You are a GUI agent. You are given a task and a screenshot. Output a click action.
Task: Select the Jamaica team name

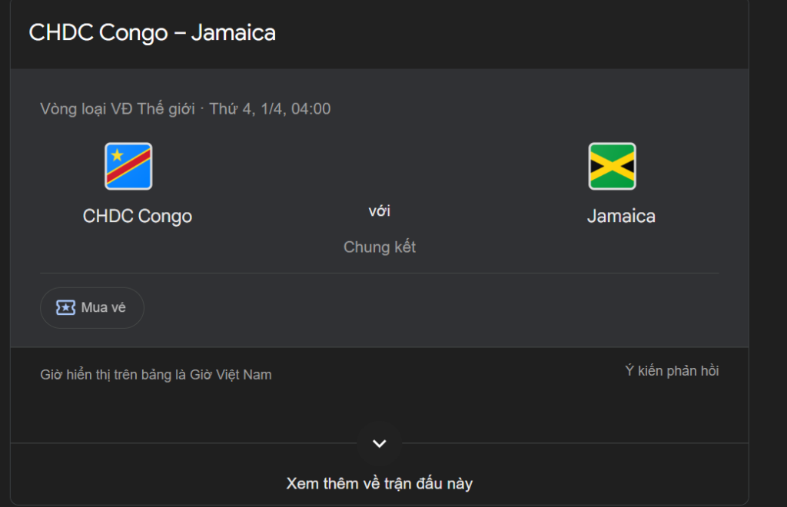620,216
